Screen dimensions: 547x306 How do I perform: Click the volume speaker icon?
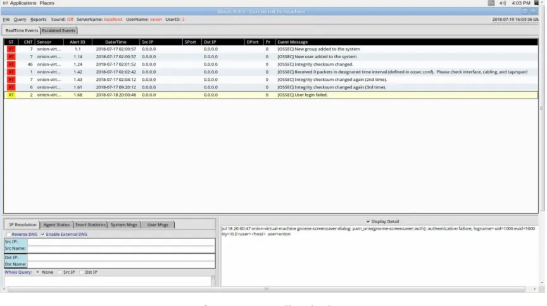pos(503,3)
